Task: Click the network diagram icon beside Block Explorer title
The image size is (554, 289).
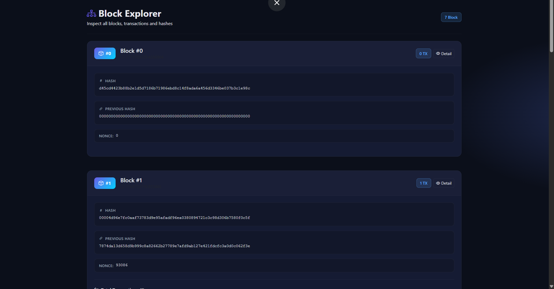Action: pos(91,13)
